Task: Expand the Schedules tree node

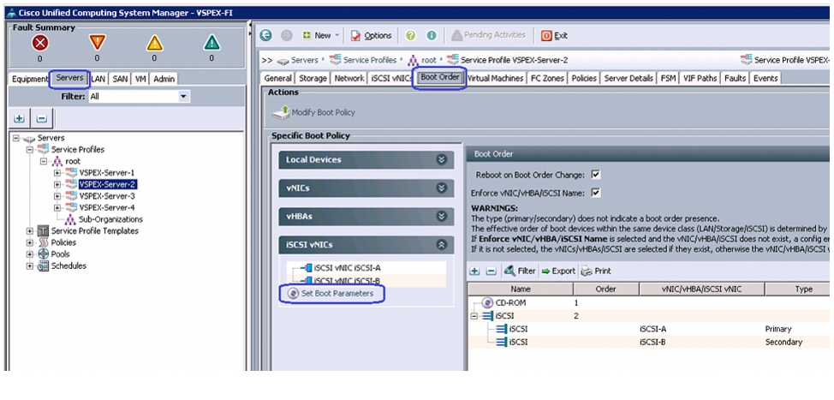Action: tap(30, 266)
